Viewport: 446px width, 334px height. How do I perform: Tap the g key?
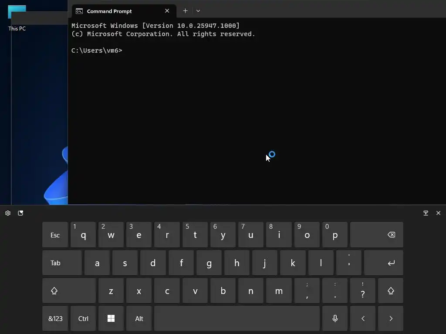point(209,263)
